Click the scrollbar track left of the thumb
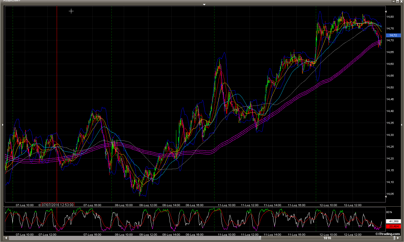Viewport: 404px width, 242px height. pos(135,238)
